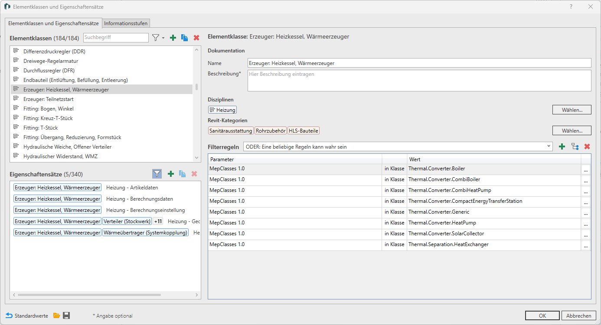Add a new Eigenschaftensatz with green plus
Screen dimensions: 601x325
click(x=171, y=174)
